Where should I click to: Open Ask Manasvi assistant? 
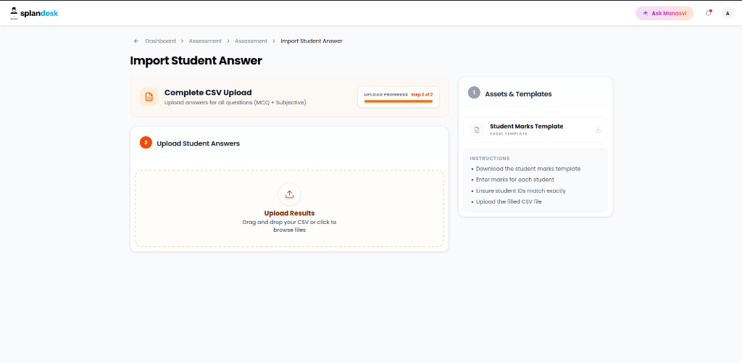(x=664, y=13)
